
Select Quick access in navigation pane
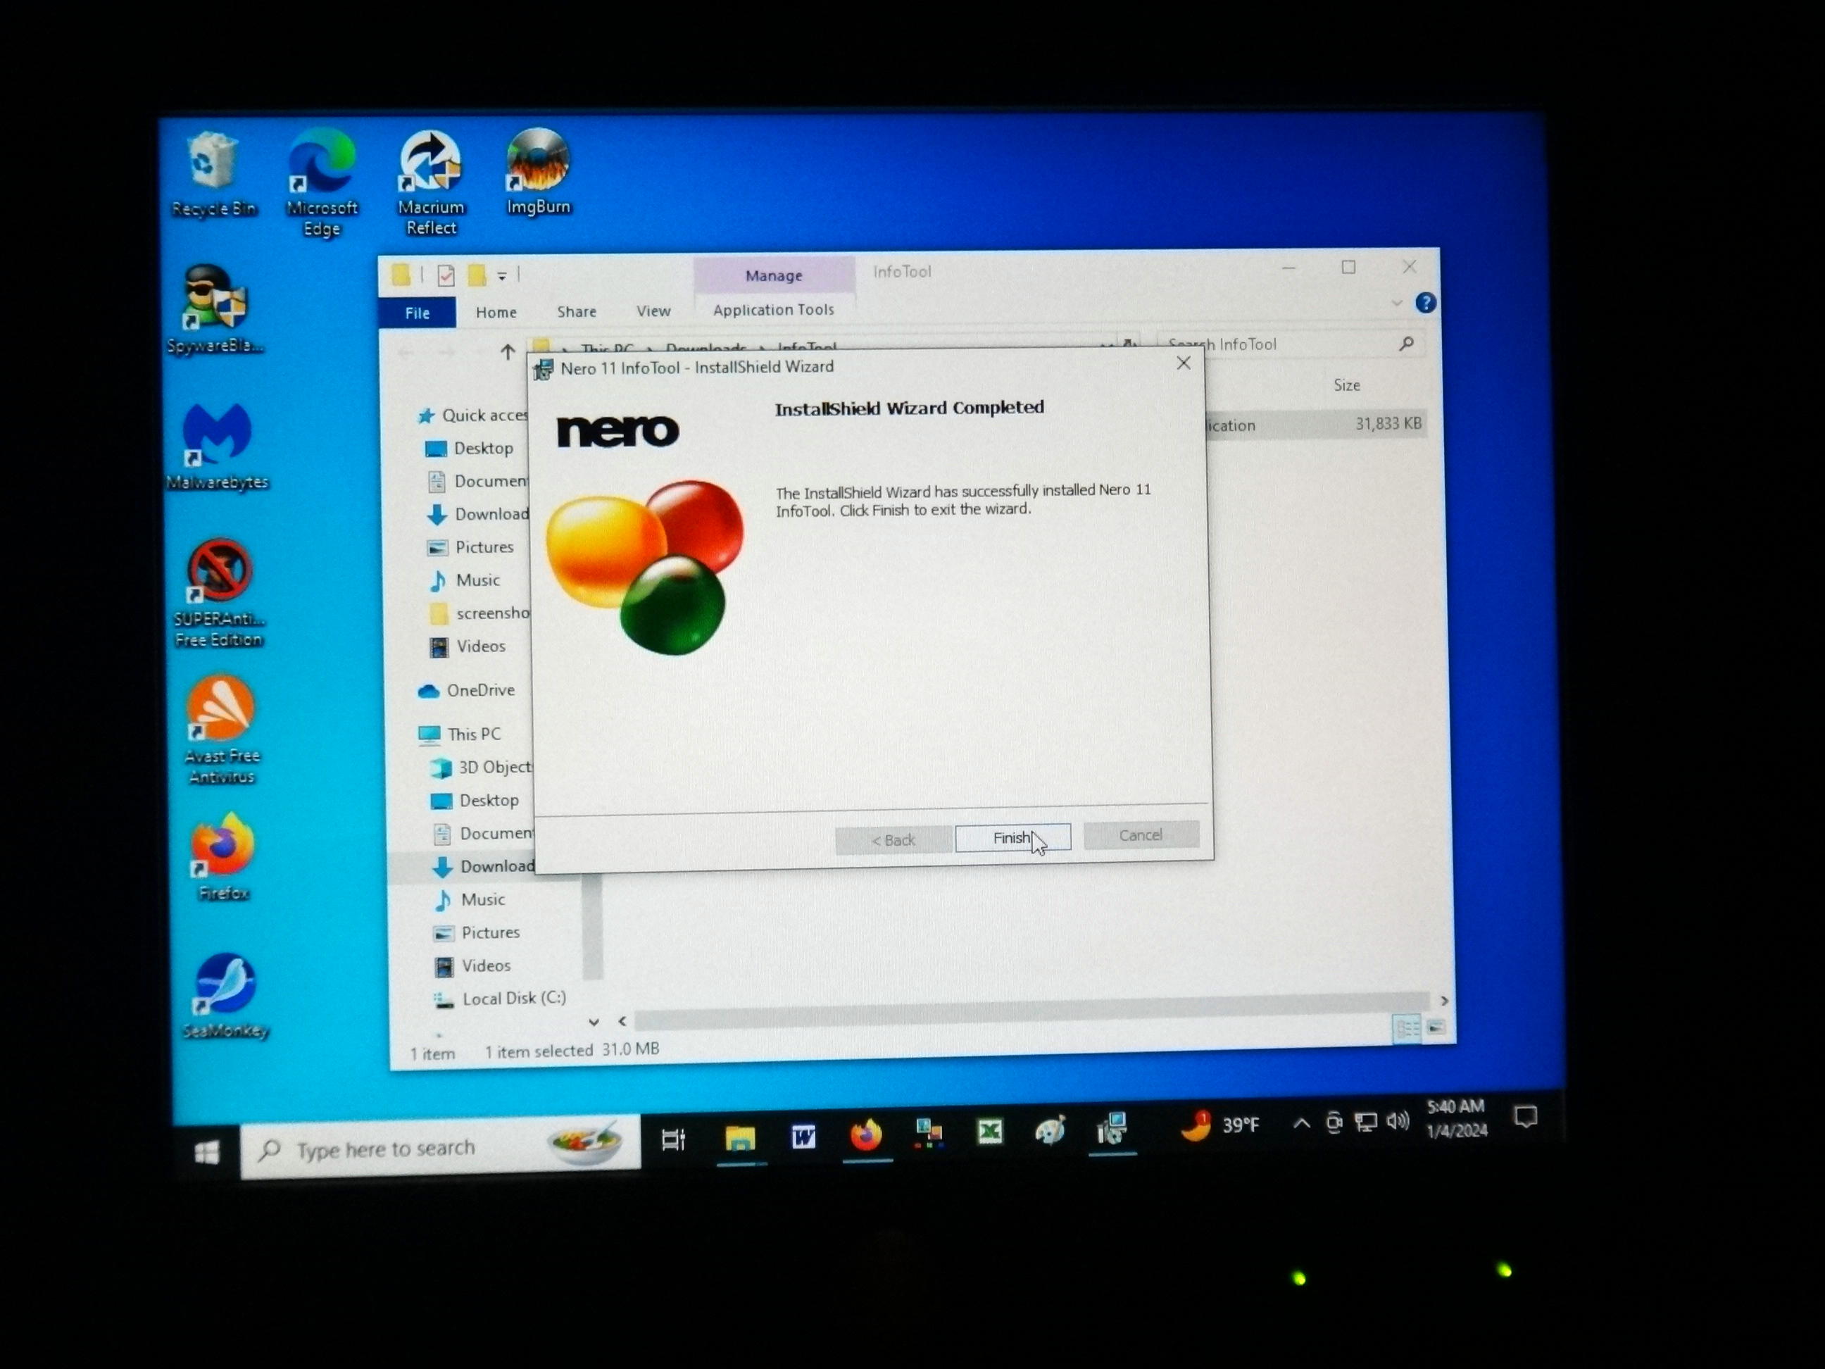[474, 415]
